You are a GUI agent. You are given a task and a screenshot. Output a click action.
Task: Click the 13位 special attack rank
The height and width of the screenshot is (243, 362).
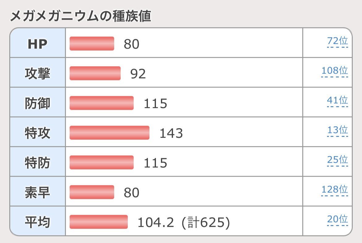(x=337, y=130)
